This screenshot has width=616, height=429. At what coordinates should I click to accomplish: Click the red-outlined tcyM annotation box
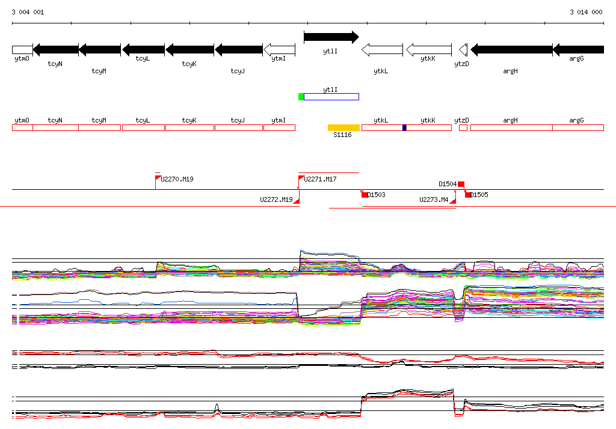pos(100,127)
